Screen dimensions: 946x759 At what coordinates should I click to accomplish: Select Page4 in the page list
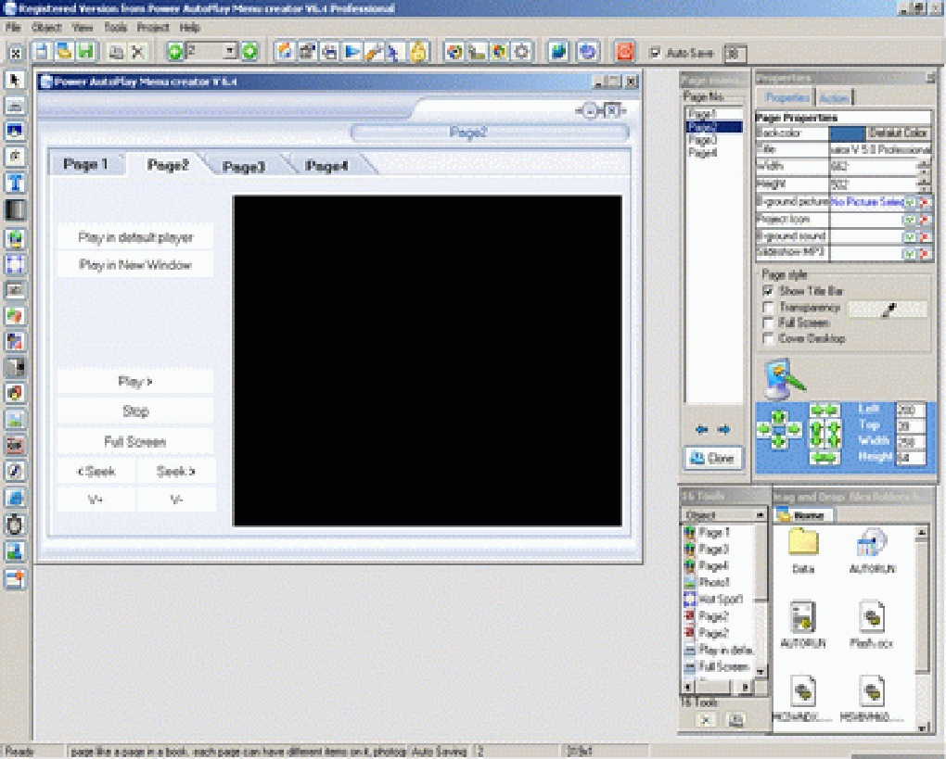point(702,153)
